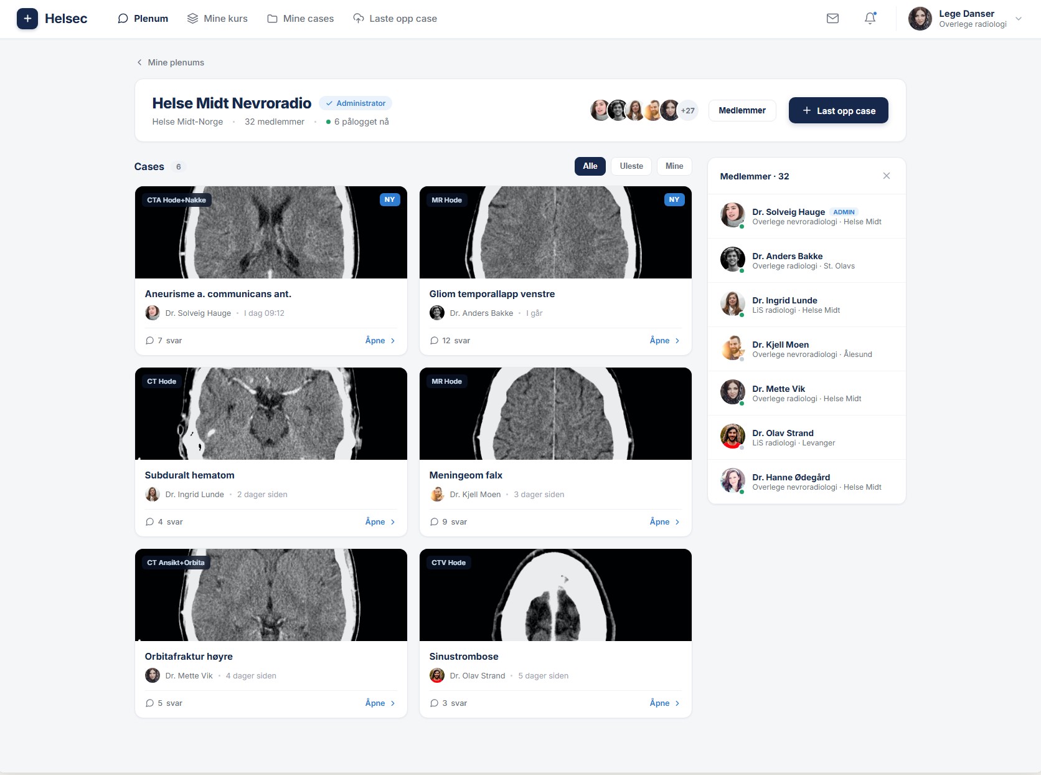Screen dimensions: 1041x775
Task: Click NY badge on CTA Hode+Nakke case
Action: [390, 200]
